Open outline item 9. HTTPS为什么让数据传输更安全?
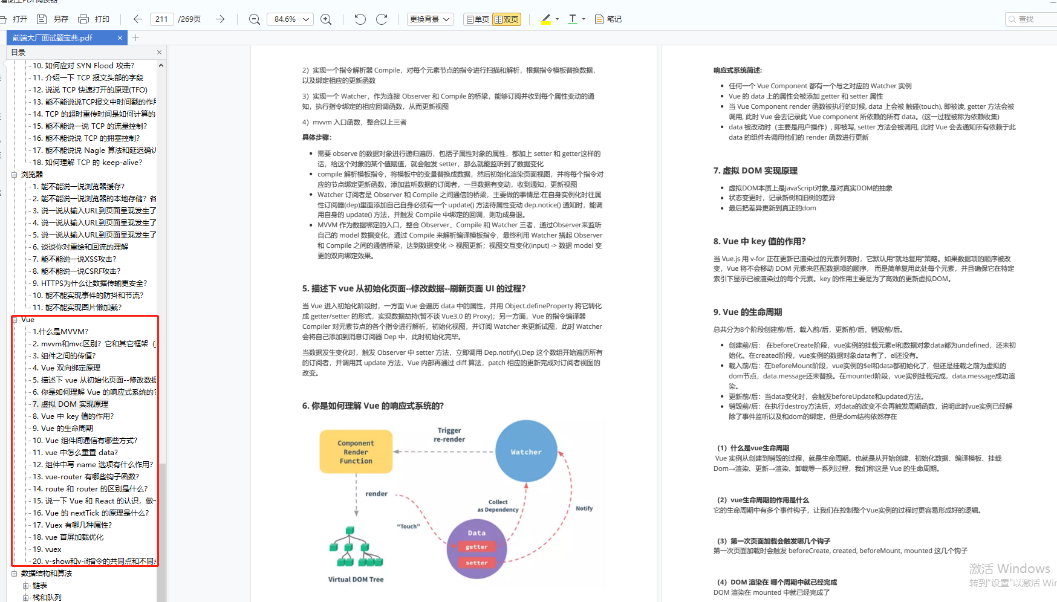Image resolution: width=1057 pixels, height=602 pixels. pos(90,283)
